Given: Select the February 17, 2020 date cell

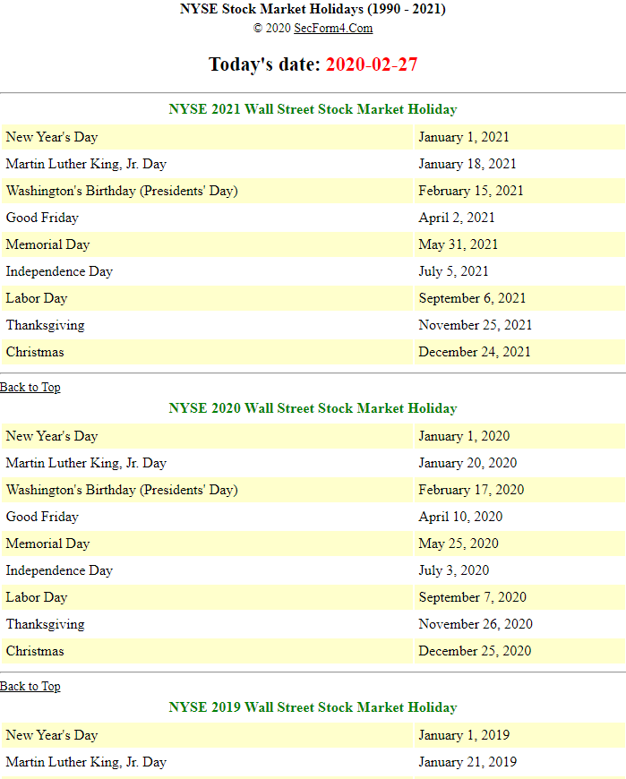Looking at the screenshot, I should point(471,490).
